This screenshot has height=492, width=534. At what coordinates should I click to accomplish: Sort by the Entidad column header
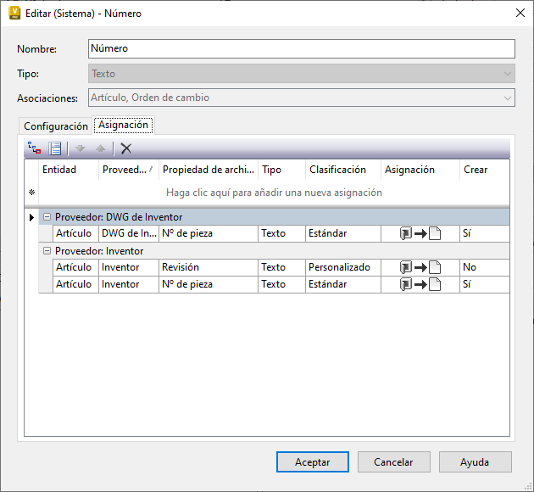coord(69,170)
